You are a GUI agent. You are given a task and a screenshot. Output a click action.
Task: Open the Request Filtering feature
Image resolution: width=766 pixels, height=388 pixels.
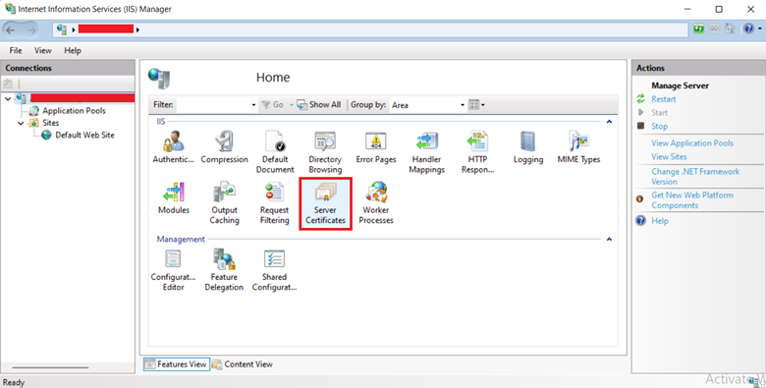(x=275, y=202)
